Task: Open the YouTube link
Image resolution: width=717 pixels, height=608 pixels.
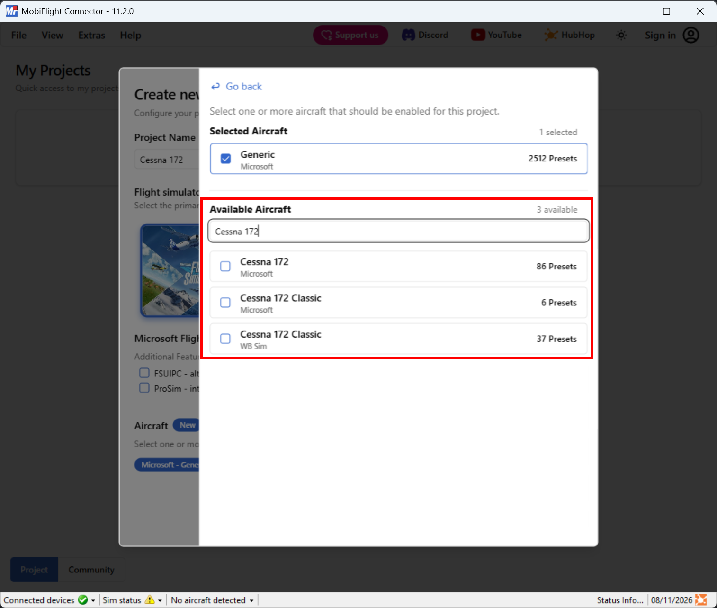Action: (x=496, y=35)
